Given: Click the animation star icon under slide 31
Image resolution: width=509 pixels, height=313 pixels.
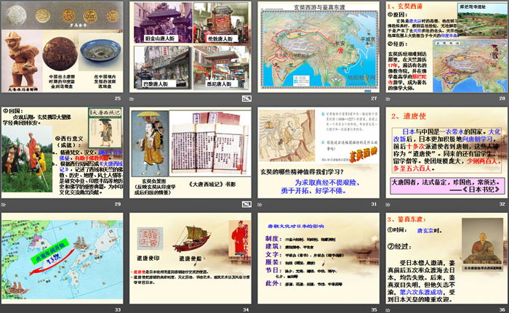Looking at the screenshot, I should (x=260, y=204).
